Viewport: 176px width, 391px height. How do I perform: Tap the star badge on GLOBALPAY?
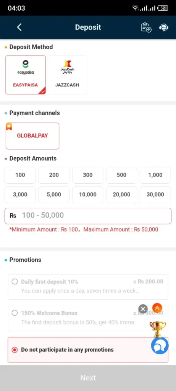(9, 127)
